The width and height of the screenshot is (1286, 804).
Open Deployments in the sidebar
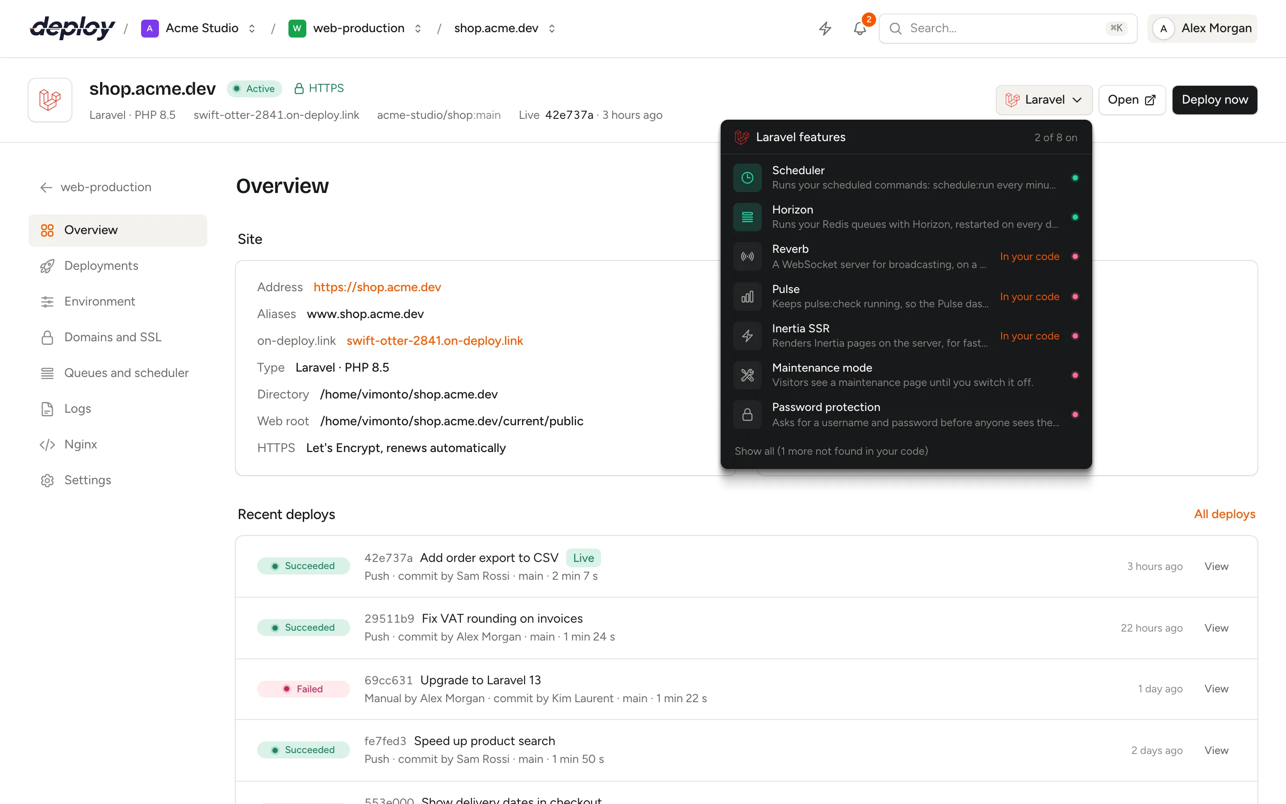click(x=117, y=266)
